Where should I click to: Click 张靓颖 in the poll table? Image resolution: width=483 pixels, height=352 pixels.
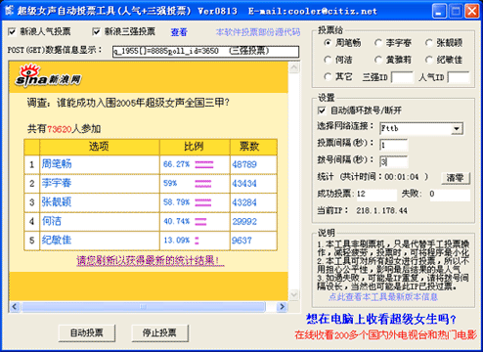pos(57,202)
